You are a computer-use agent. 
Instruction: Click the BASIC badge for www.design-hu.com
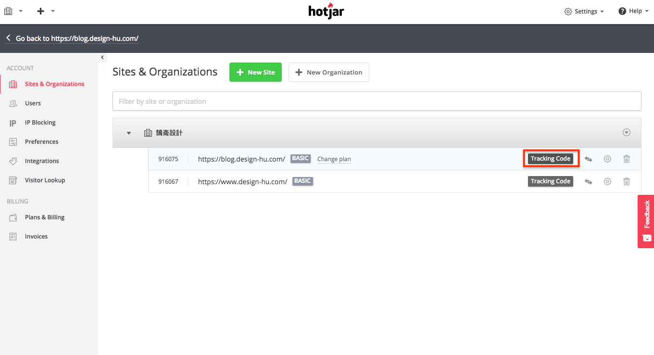pyautogui.click(x=302, y=181)
